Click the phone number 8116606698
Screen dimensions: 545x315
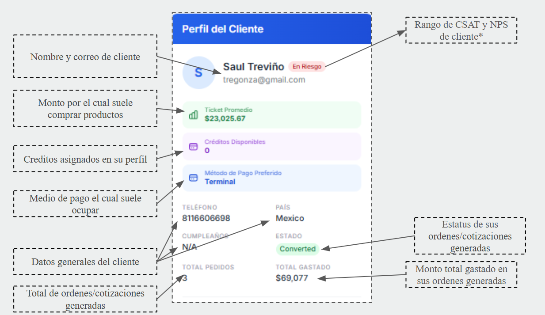206,218
